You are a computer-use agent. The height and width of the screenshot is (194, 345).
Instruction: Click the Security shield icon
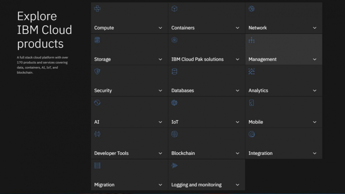pyautogui.click(x=97, y=71)
